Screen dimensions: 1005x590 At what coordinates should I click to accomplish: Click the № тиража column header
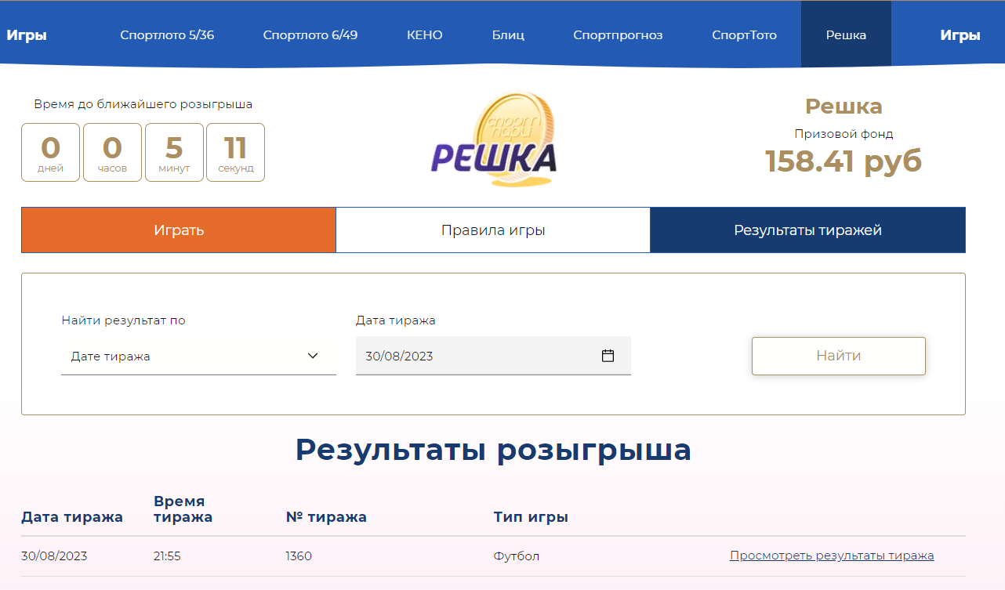click(326, 517)
